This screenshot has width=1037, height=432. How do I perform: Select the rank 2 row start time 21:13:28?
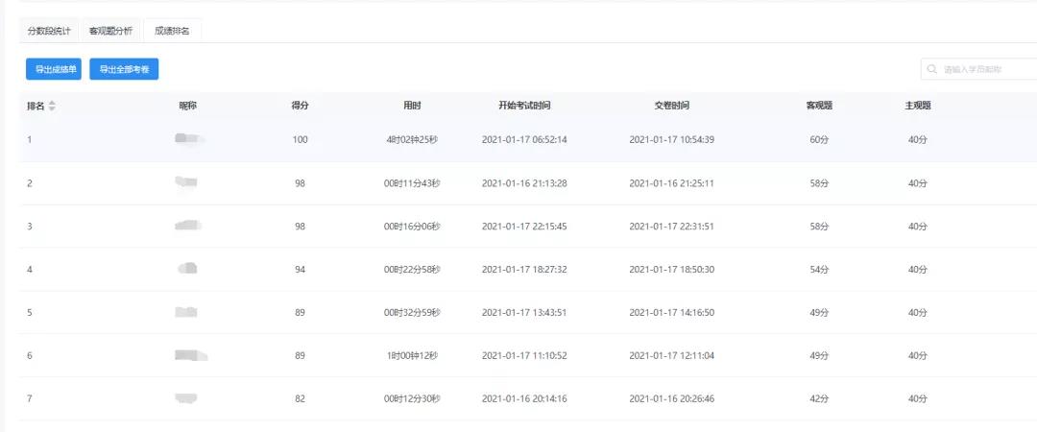[524, 183]
